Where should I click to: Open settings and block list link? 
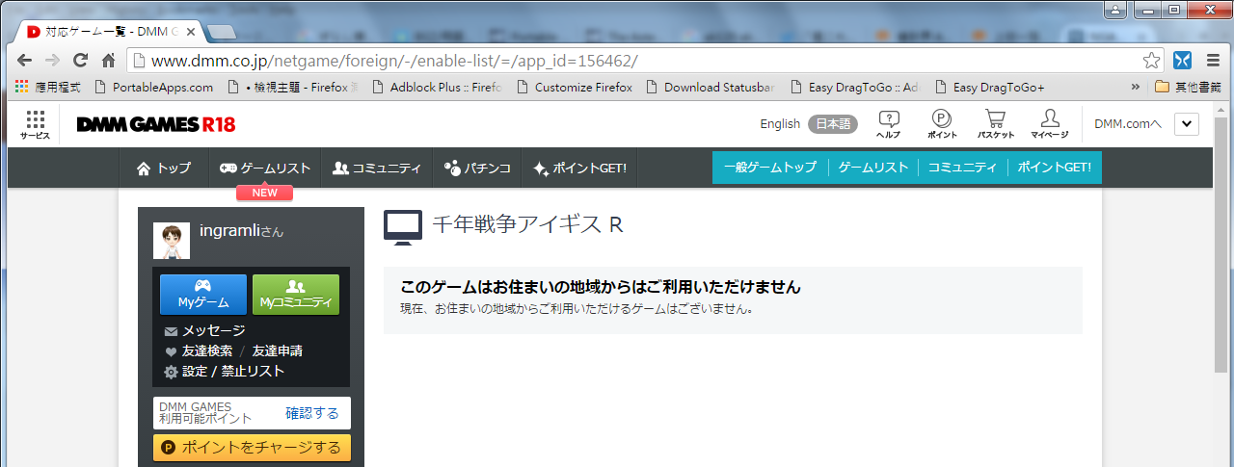pyautogui.click(x=224, y=371)
